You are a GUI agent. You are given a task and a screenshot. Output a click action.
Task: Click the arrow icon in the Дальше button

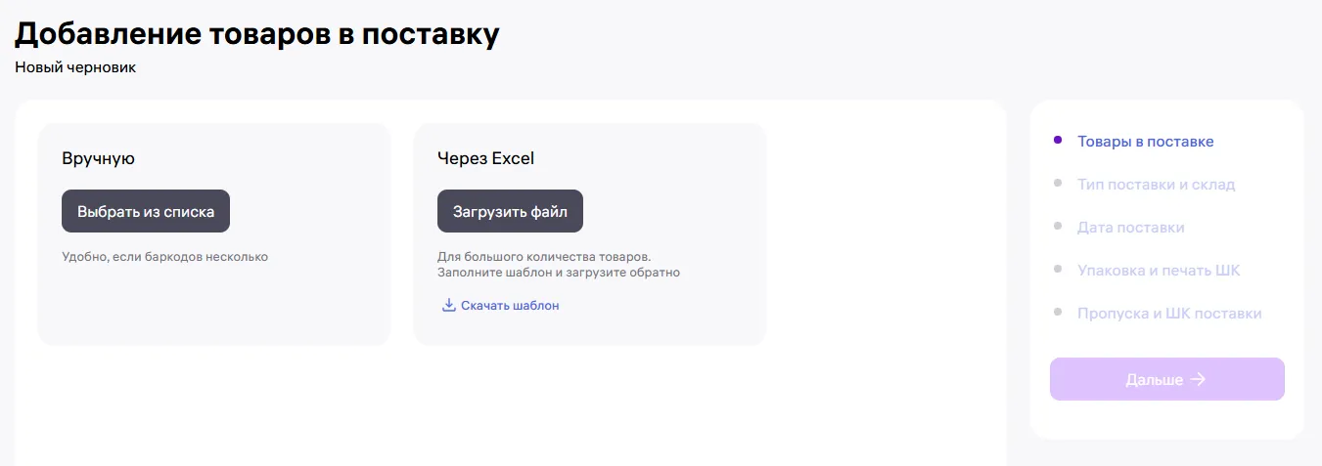point(1198,379)
